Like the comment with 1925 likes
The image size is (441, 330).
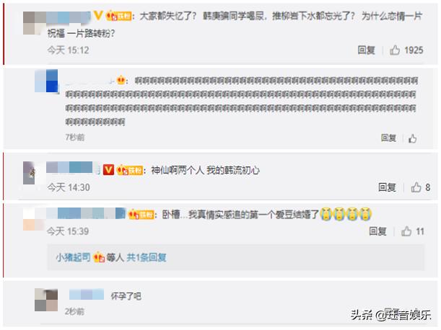tap(395, 50)
